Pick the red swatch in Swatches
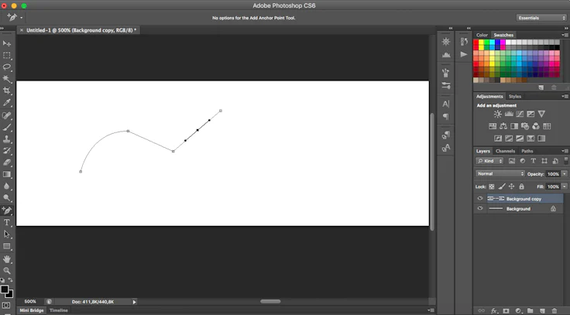 pos(476,43)
